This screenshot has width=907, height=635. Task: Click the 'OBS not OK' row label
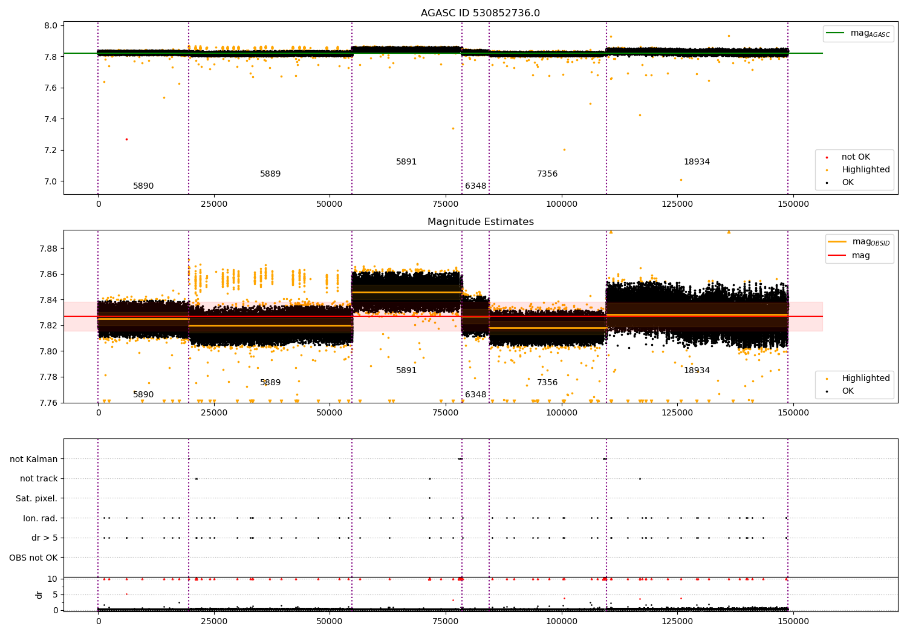pos(34,558)
